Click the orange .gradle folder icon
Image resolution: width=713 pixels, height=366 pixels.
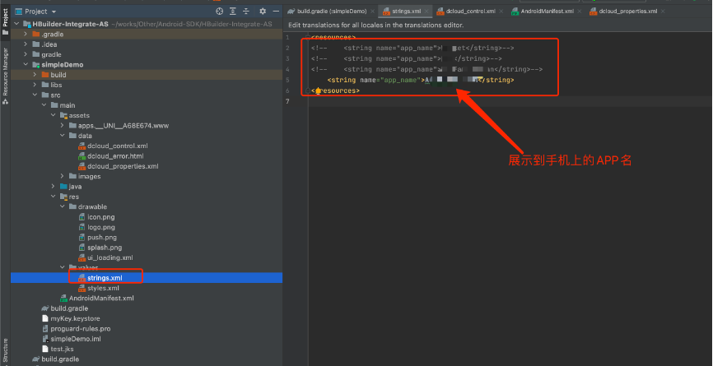tap(36, 34)
